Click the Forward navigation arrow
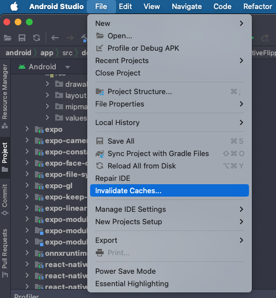This screenshot has height=298, width=276. point(70,38)
